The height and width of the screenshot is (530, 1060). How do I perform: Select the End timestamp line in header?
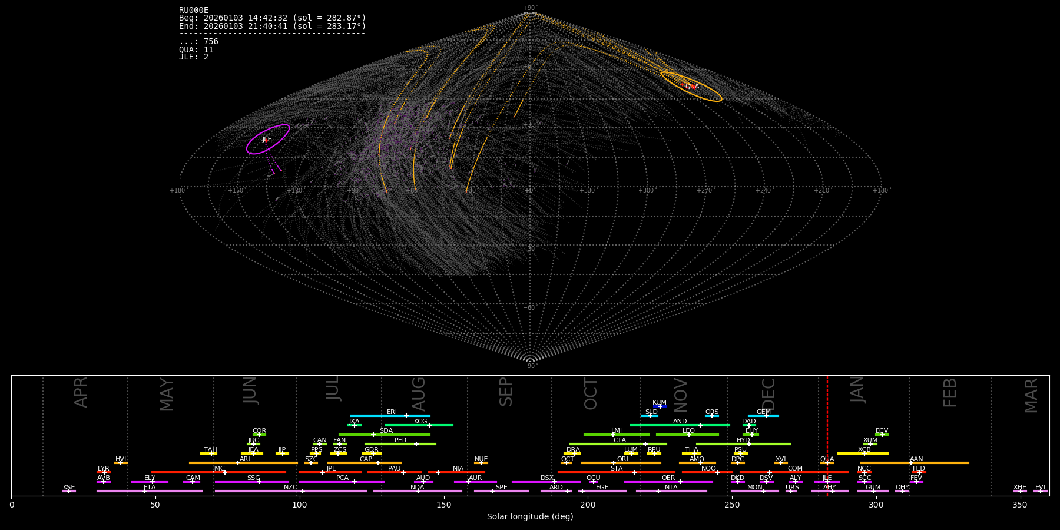[273, 26]
